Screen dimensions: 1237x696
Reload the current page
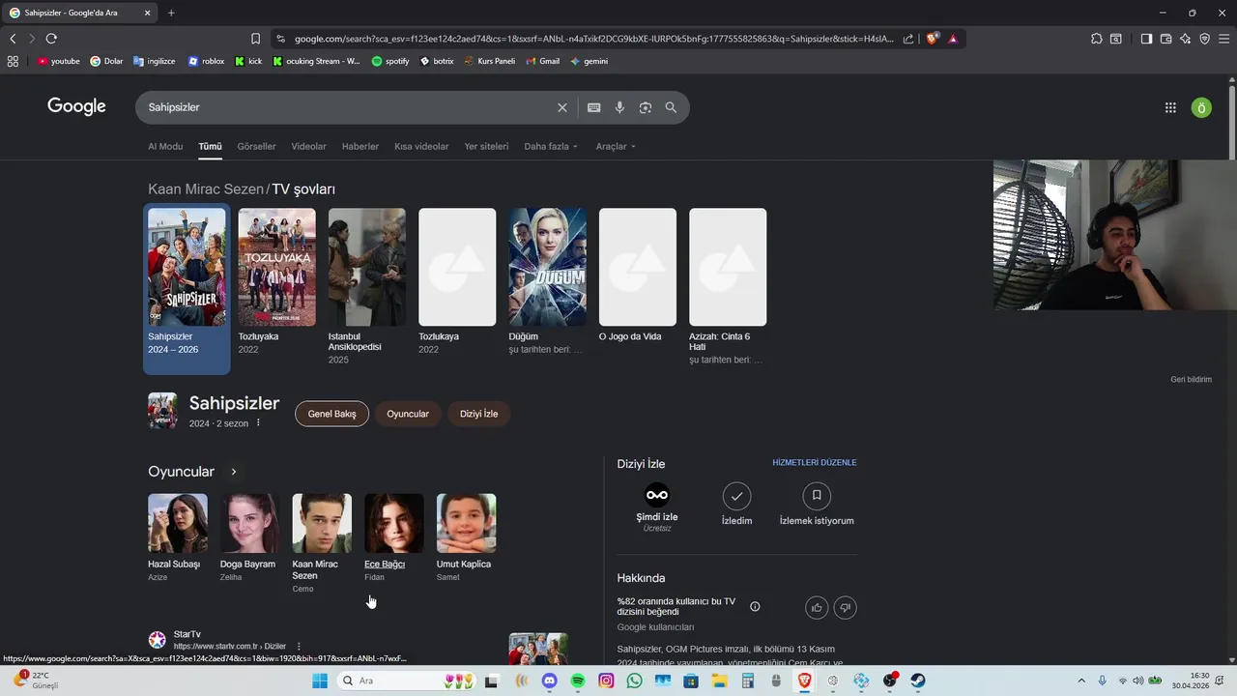point(51,39)
